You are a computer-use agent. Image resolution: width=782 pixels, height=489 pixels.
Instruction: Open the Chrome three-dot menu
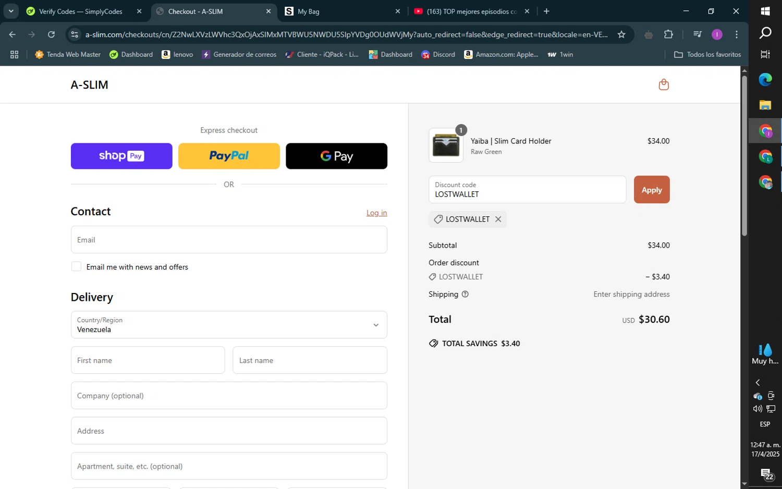point(736,34)
